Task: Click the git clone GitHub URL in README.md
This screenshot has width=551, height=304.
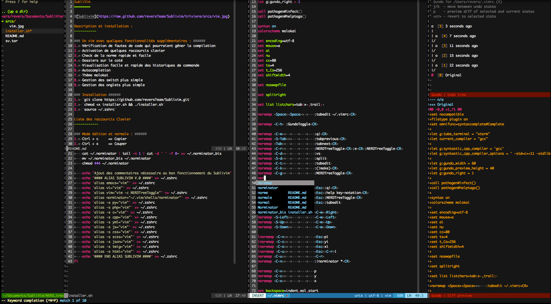Action: pyautogui.click(x=147, y=100)
